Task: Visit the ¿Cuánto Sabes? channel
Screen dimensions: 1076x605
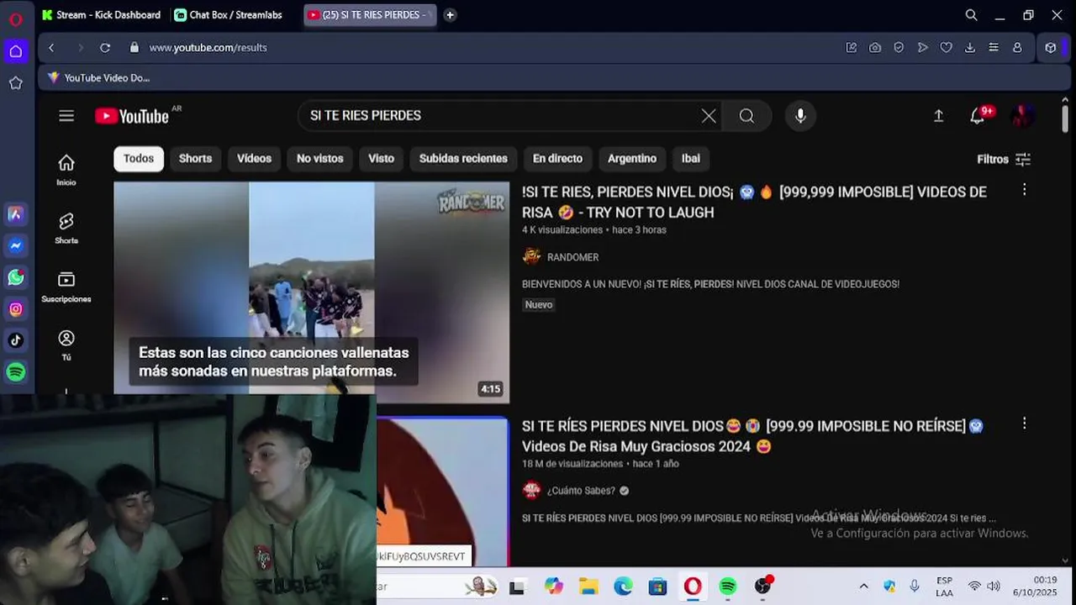Action: point(581,491)
